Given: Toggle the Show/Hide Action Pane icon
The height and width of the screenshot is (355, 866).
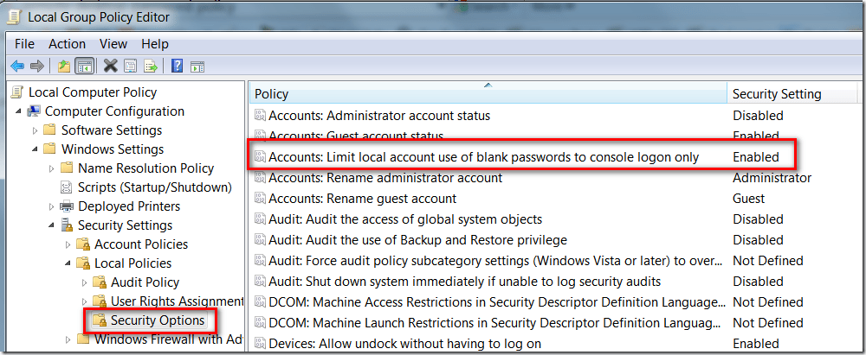Looking at the screenshot, I should coord(197,67).
